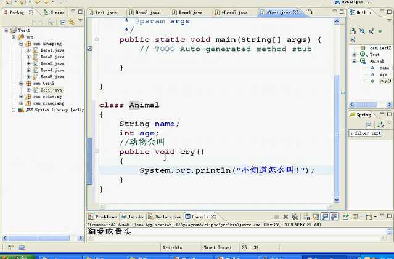Click the TODO task marker in gutter
Screen dimensions: 394x259
89,49
